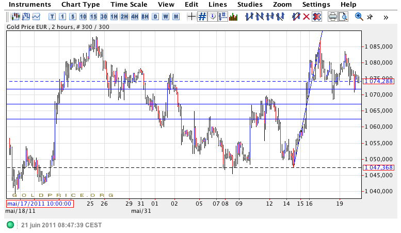This screenshot has height=233, width=401.
Task: Toggle the crosshair cursor tool
Action: click(x=191, y=17)
